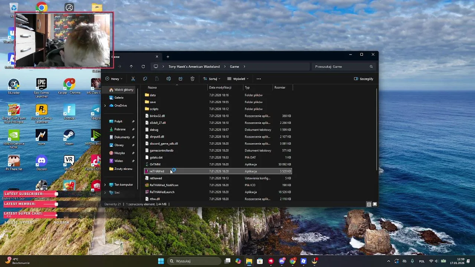
Task: Open a new Explorer tab with plus
Action: point(168,57)
